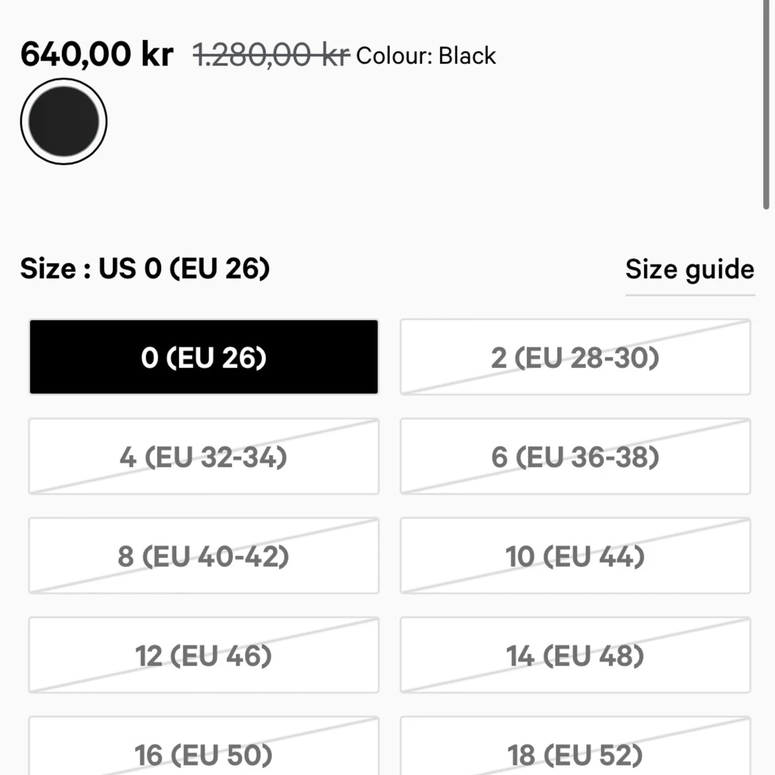Choose size 0 (EU 26)
Image resolution: width=775 pixels, height=775 pixels.
tap(204, 357)
